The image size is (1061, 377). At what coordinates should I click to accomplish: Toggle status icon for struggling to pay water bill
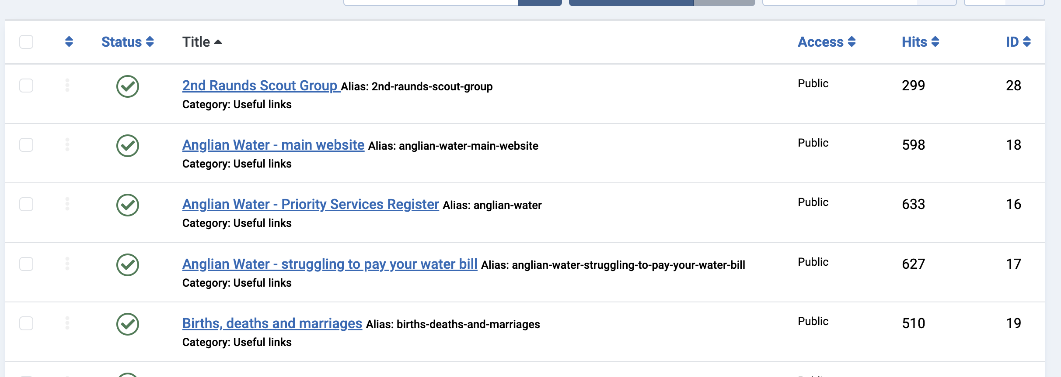point(128,265)
